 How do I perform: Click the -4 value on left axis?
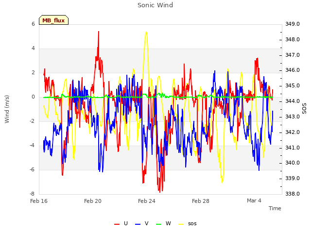coord(32,145)
